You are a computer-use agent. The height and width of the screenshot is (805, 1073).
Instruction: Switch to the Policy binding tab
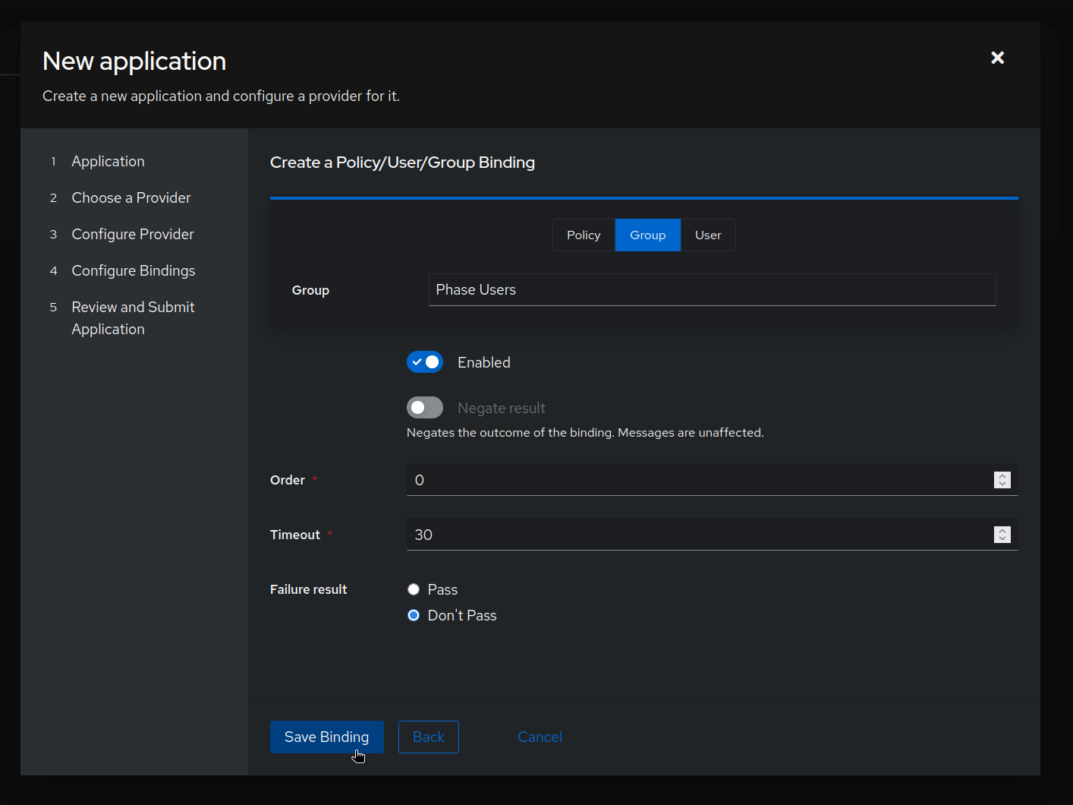(584, 235)
